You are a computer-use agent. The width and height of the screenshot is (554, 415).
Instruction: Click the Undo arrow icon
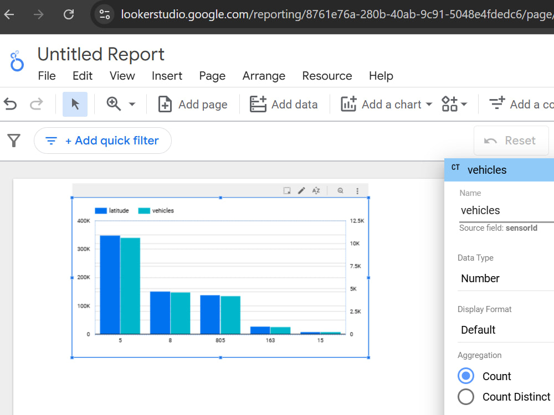coord(10,104)
